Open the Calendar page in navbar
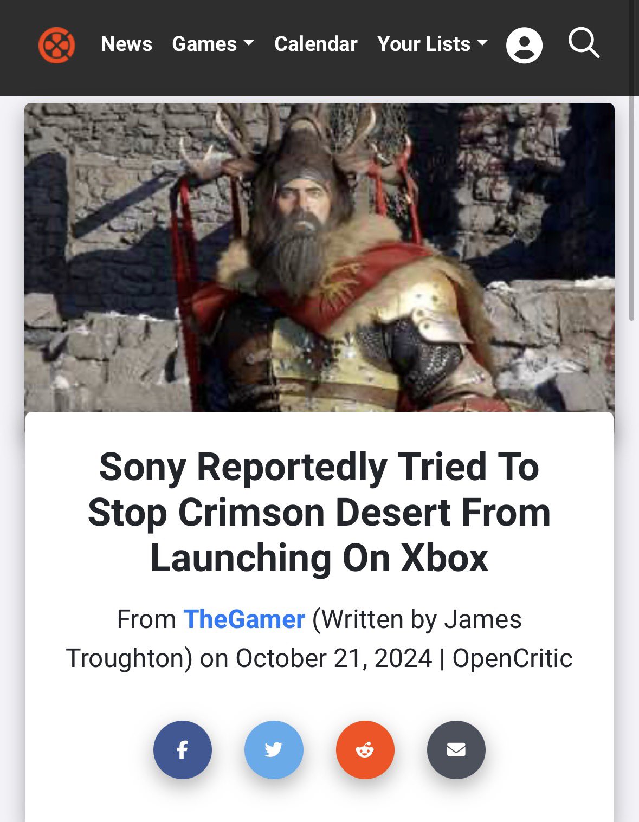Viewport: 639px width, 822px height. 316,44
